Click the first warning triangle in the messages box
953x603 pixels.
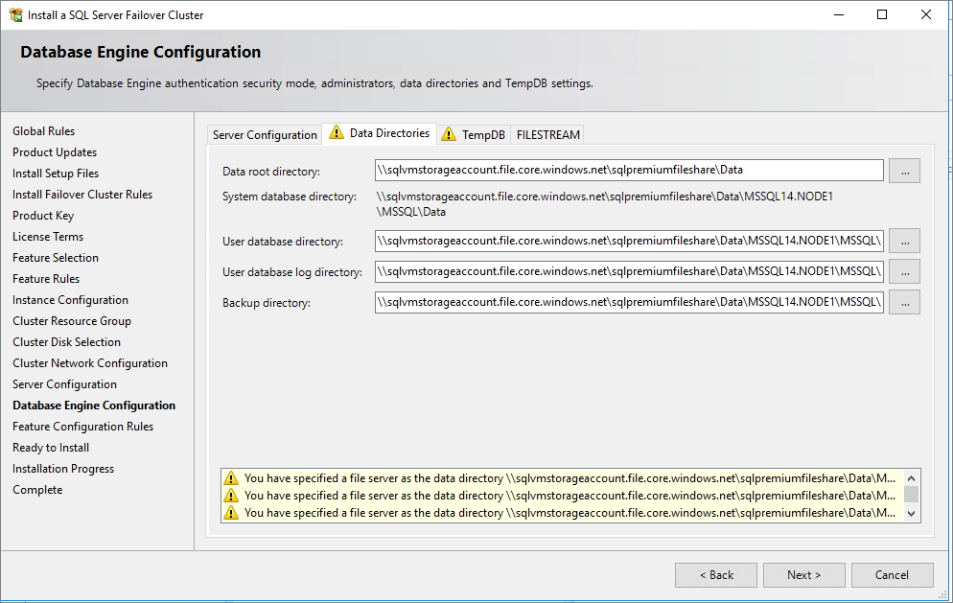click(231, 477)
